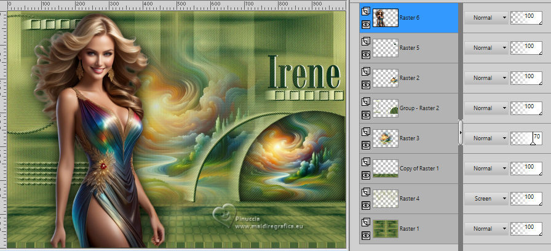551x251 pixels.
Task: Click layer type icon of Copy of Raster 1
Action: [x=366, y=162]
